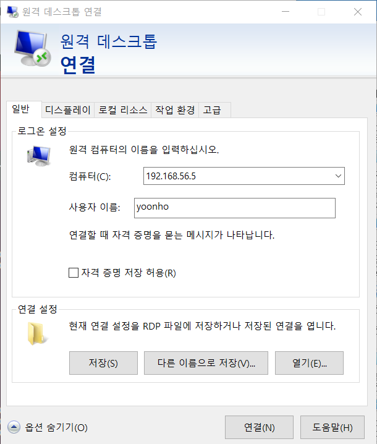The width and height of the screenshot is (377, 444).
Task: Click the large Remote Desktop monitor logo
Action: click(x=33, y=48)
